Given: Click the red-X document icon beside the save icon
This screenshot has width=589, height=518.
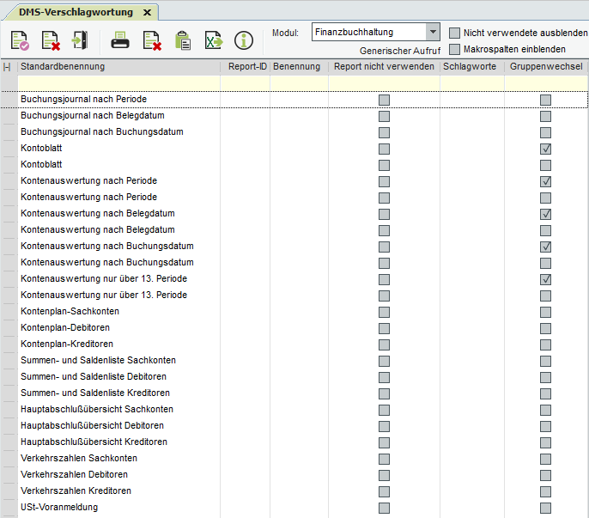Looking at the screenshot, I should pos(51,40).
